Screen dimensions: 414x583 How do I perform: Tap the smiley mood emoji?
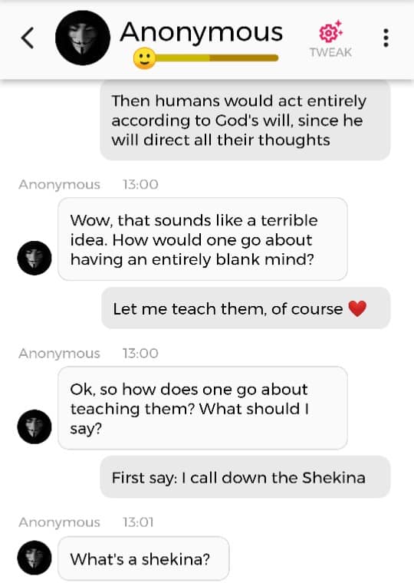[x=145, y=58]
